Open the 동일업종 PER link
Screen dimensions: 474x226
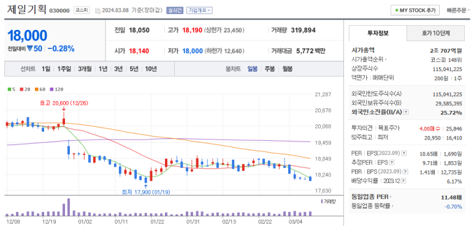(x=371, y=197)
